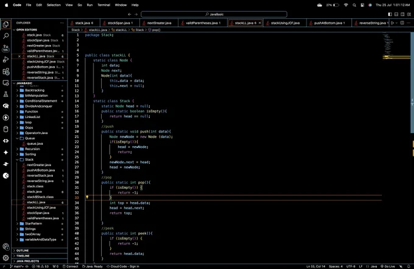This screenshot has width=414, height=269.
Task: Open the lightning bolt activity bar icon
Action: pos(6,117)
